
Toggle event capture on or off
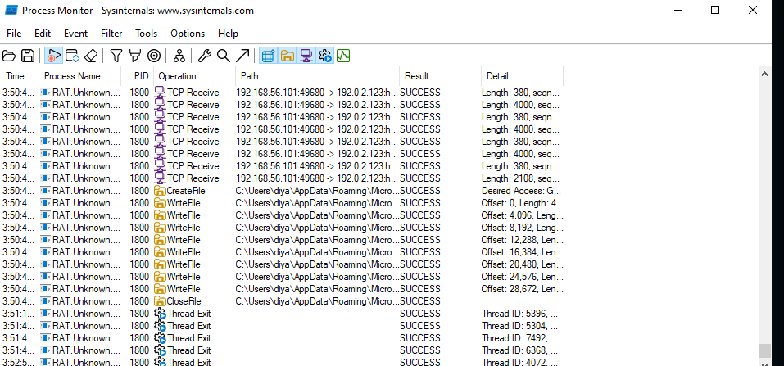[x=53, y=56]
